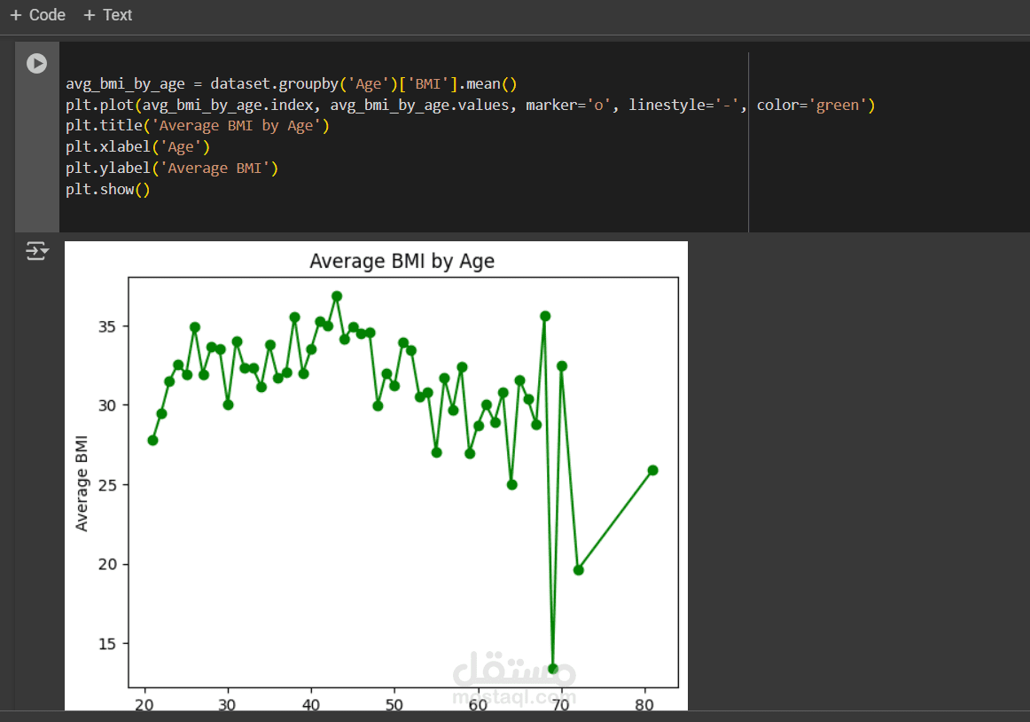Click the plt.show() line
Screen dimensions: 1030x722
pos(108,190)
